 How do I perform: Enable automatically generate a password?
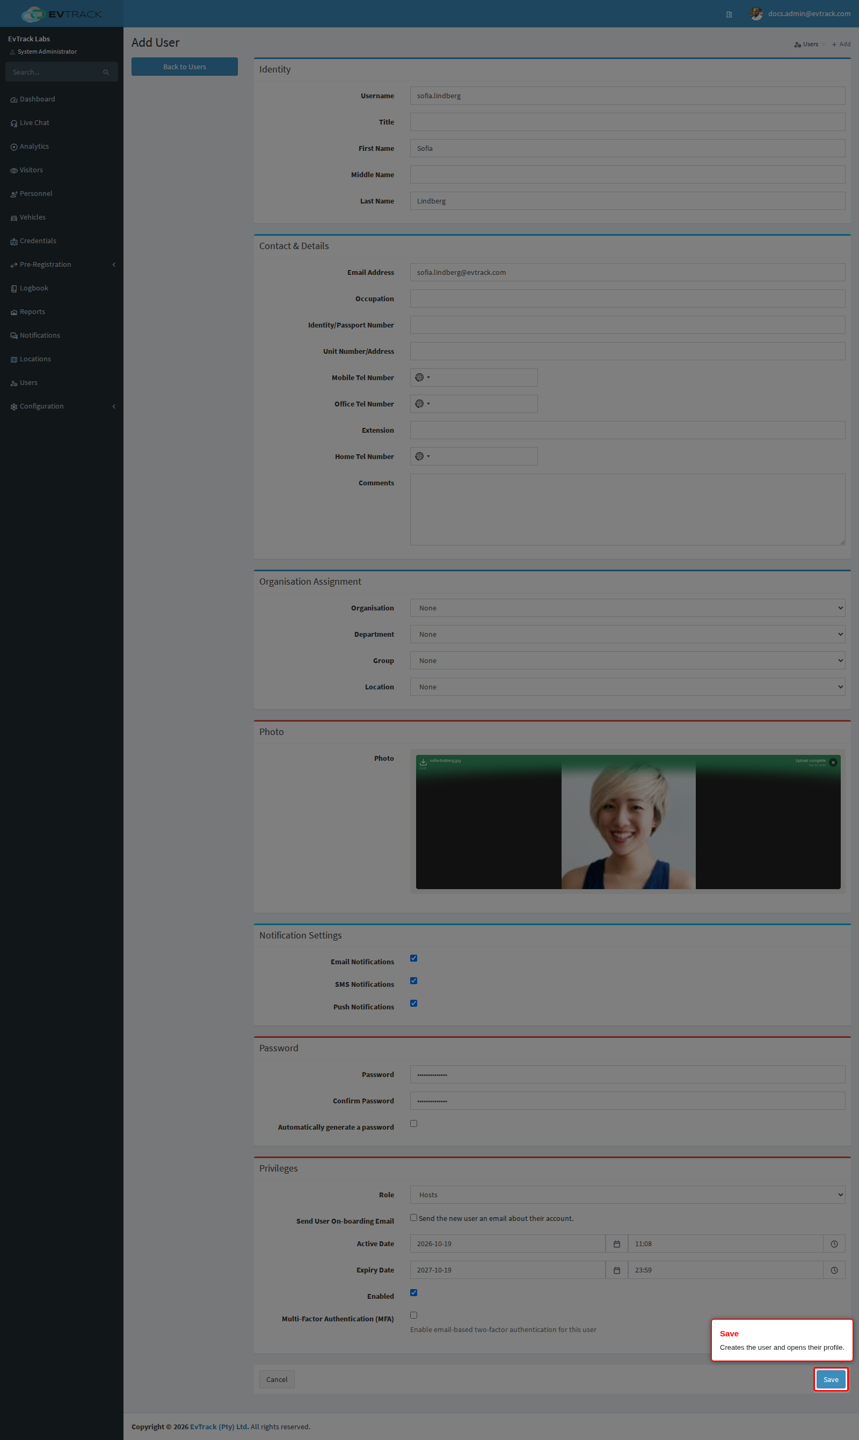tap(413, 1123)
